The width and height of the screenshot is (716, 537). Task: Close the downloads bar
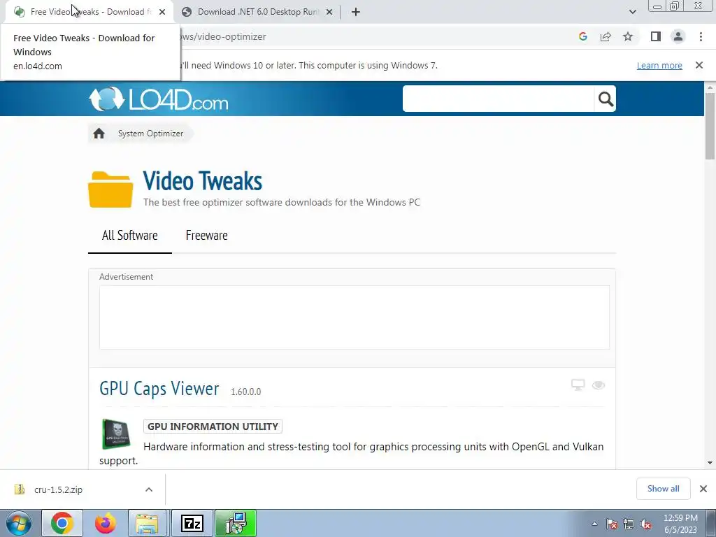[703, 489]
